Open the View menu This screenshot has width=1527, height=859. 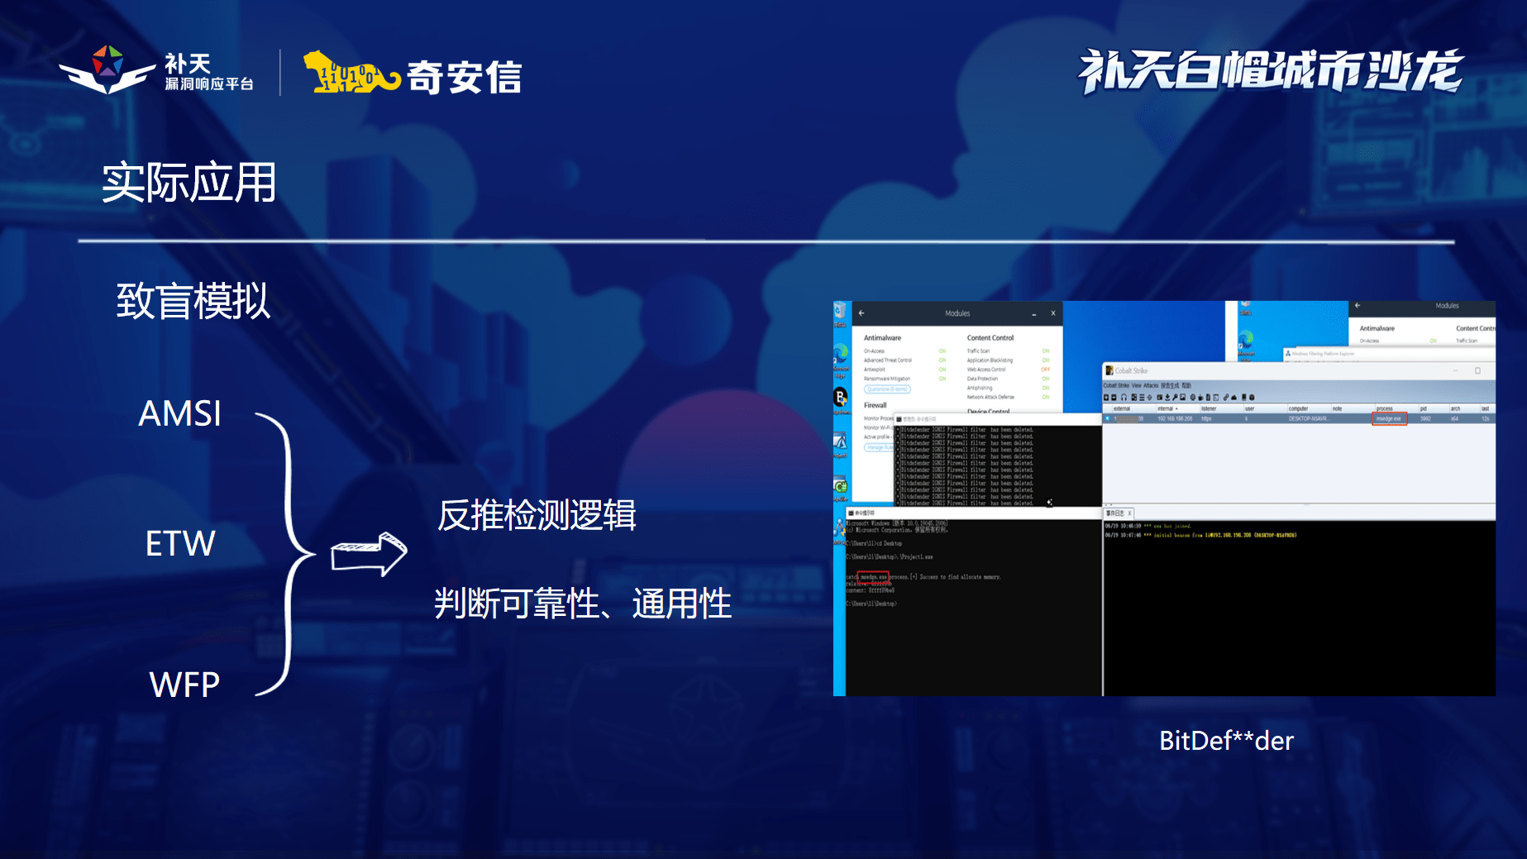tap(1136, 385)
